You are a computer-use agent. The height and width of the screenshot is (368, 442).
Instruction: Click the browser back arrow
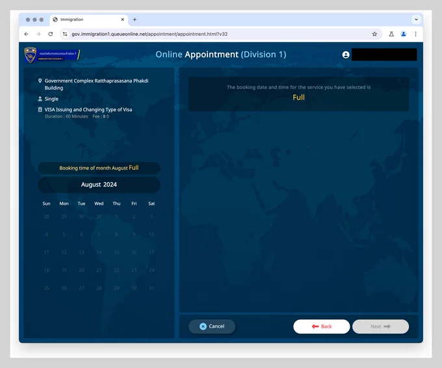27,34
